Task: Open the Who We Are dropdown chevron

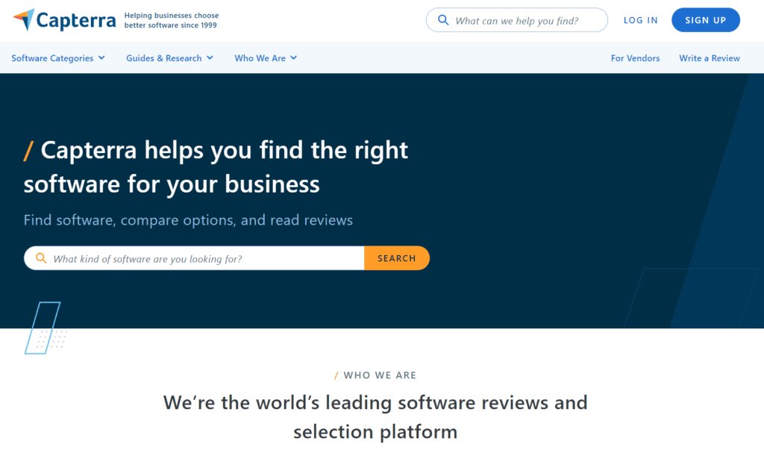Action: (x=294, y=57)
